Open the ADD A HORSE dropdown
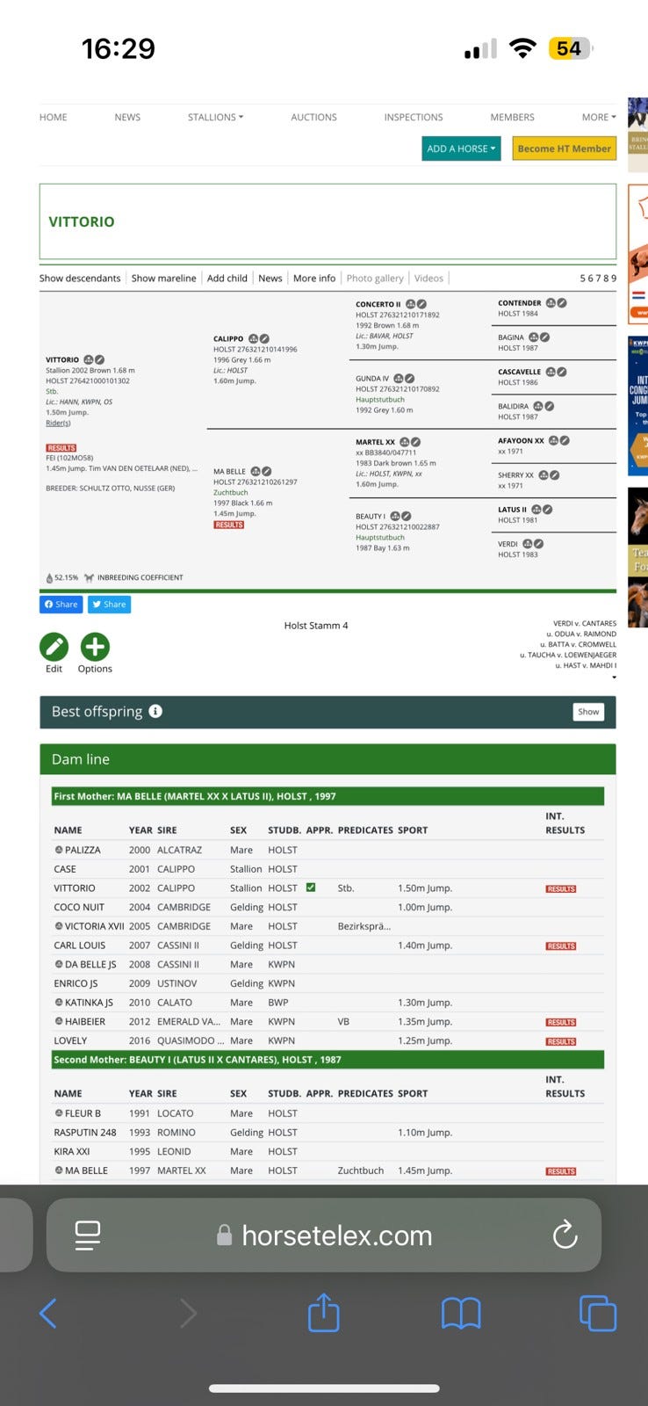The image size is (648, 1406). click(462, 149)
